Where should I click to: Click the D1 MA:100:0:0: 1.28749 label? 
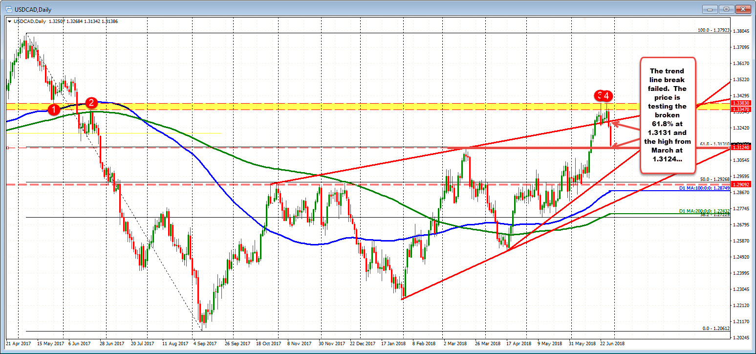point(703,188)
